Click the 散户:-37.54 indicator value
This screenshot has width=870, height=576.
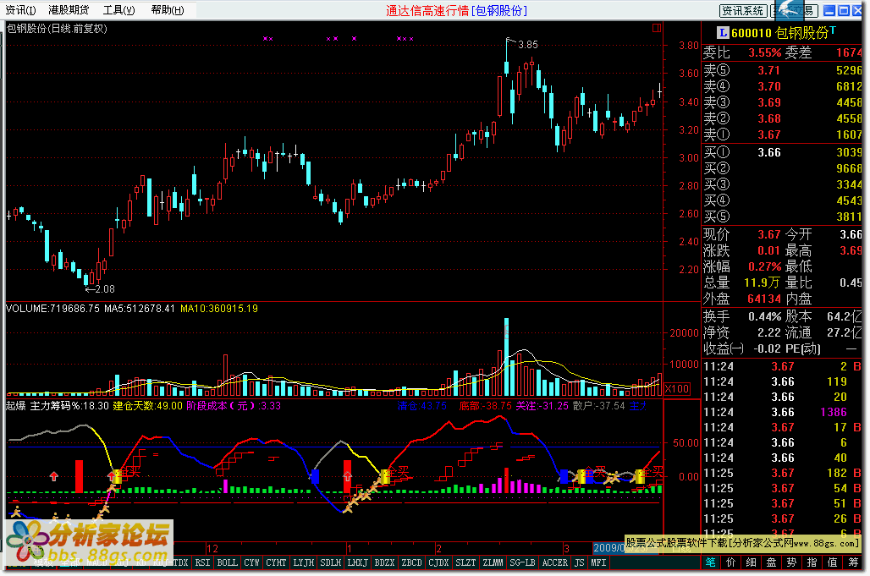click(x=598, y=406)
